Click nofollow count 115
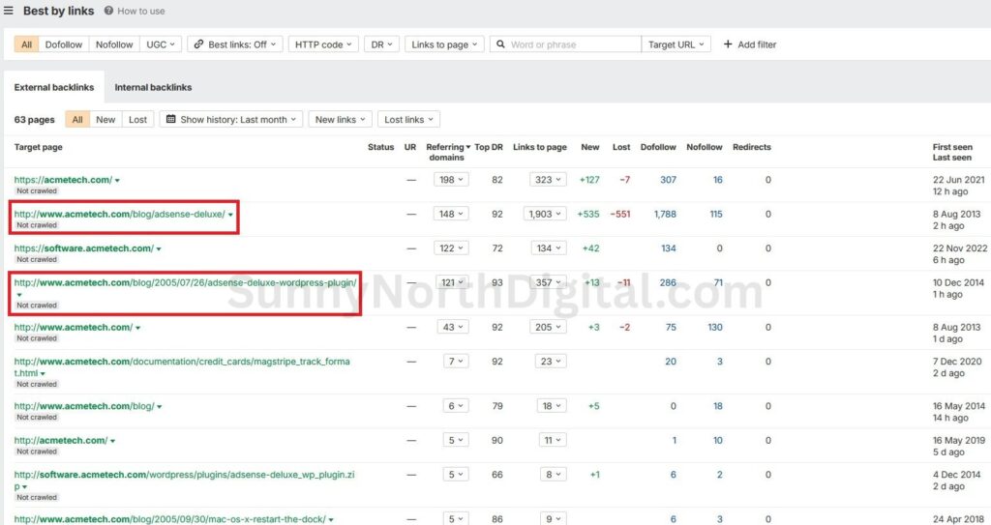 click(x=715, y=214)
